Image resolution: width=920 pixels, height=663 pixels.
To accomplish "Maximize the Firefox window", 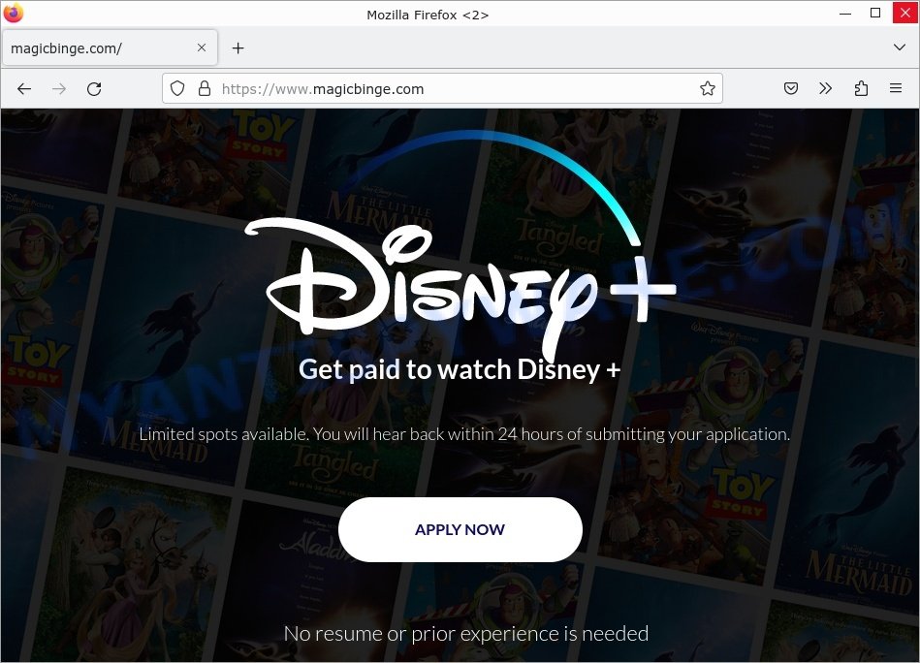I will pos(875,13).
